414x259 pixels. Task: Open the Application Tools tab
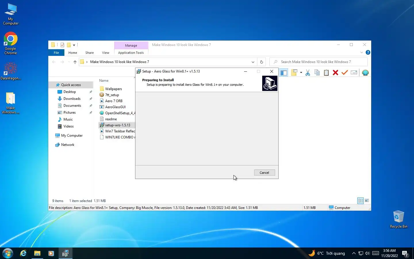(x=131, y=53)
